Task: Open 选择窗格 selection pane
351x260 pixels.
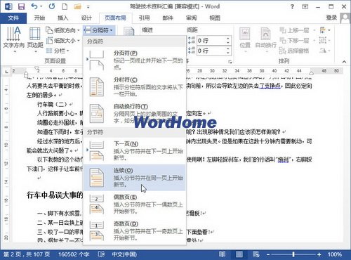Action: click(294, 51)
